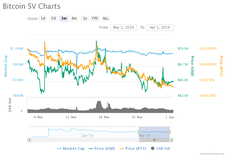Show ALL historical data

coord(106,18)
